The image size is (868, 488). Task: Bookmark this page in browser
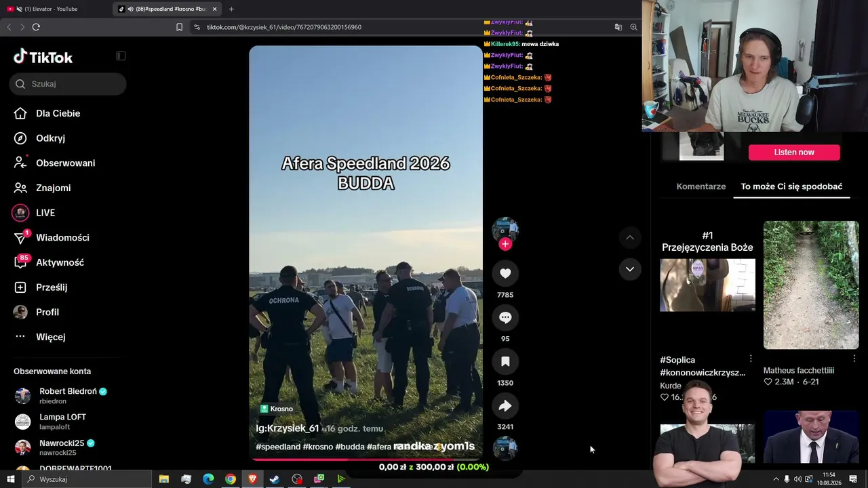179,27
